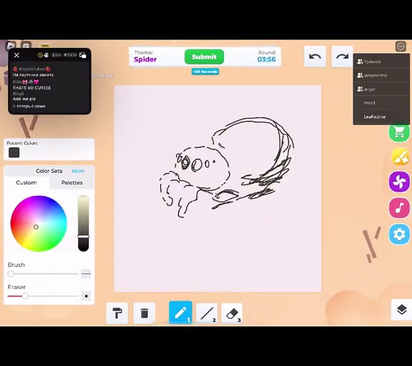Pick the dark gray recent color swatch
Screen dimensions: 412x366
14,152
